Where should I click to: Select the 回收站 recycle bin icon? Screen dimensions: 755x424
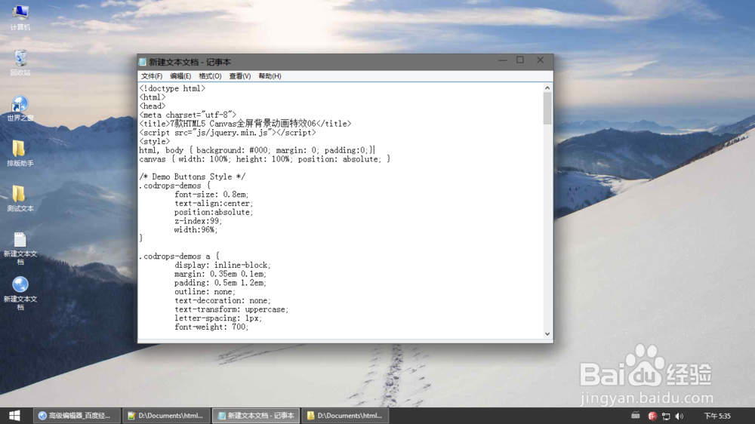pos(20,63)
